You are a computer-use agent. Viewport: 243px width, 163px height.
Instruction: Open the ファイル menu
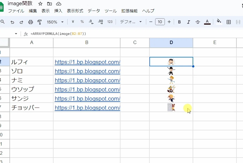click(16, 11)
